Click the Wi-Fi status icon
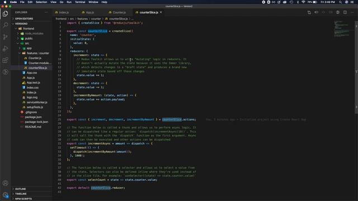Screen dimensions: 358x201 pos(303,2)
